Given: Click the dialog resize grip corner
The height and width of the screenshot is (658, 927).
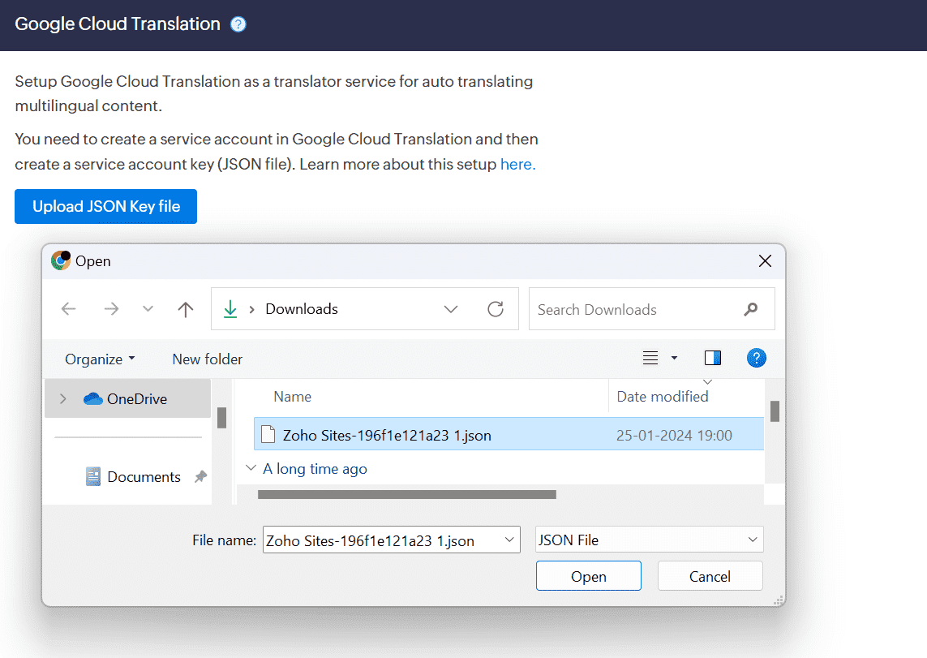Looking at the screenshot, I should (779, 600).
